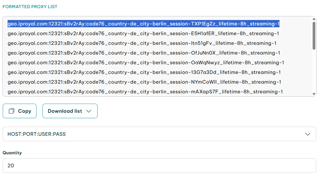
Task: Click the proxy line with session-E5H1afER
Action: tap(143, 34)
